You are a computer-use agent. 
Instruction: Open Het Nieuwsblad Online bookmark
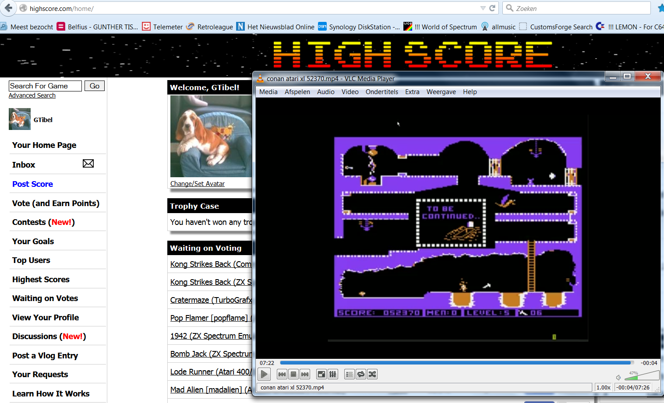275,27
